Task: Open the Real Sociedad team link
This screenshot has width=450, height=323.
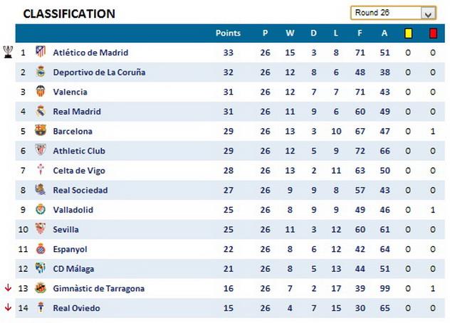Action: click(80, 190)
